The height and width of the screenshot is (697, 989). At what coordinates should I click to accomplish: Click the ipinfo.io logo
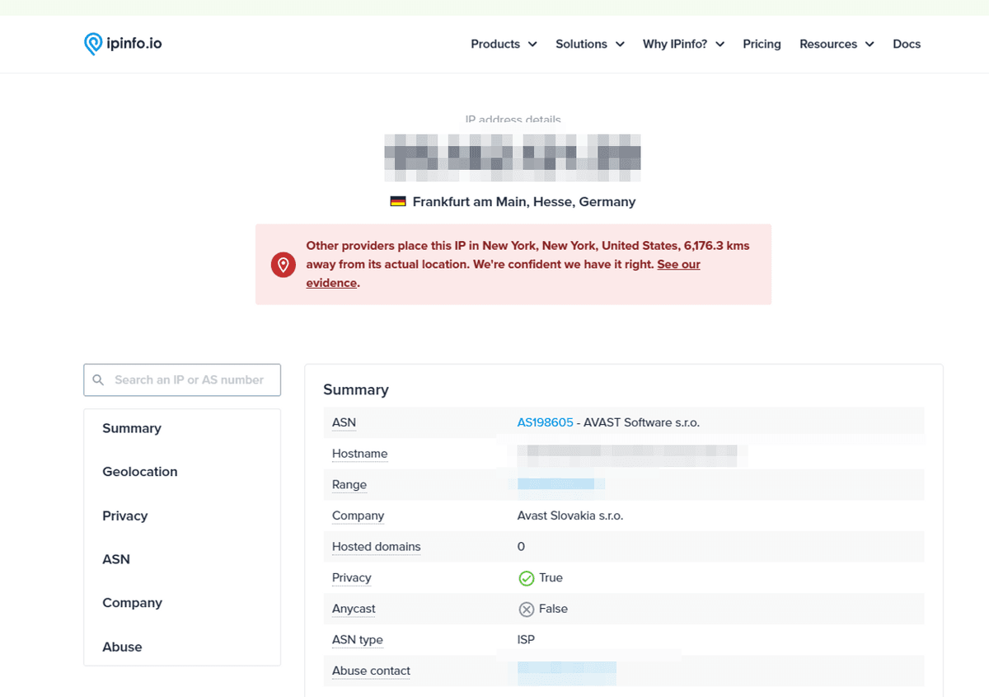tap(123, 44)
